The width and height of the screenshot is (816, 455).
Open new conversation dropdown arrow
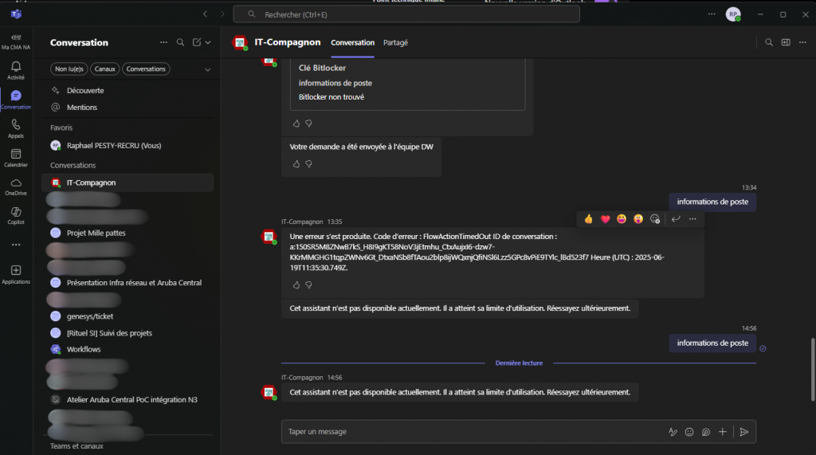coord(208,42)
